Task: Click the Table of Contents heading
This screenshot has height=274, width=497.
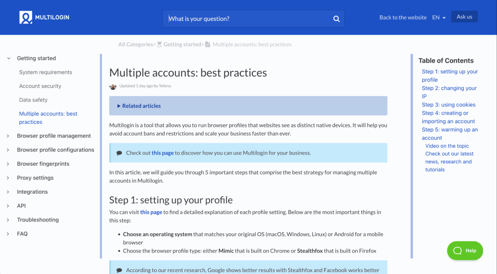Action: point(446,61)
